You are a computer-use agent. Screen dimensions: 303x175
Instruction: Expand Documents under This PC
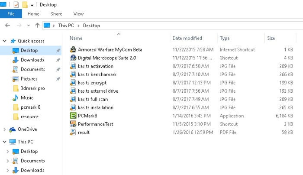(x=7, y=161)
